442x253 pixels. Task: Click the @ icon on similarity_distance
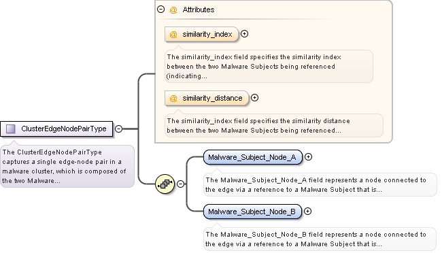coord(173,99)
